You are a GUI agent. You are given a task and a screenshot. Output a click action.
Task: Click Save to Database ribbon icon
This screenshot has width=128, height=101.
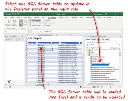[15, 23]
